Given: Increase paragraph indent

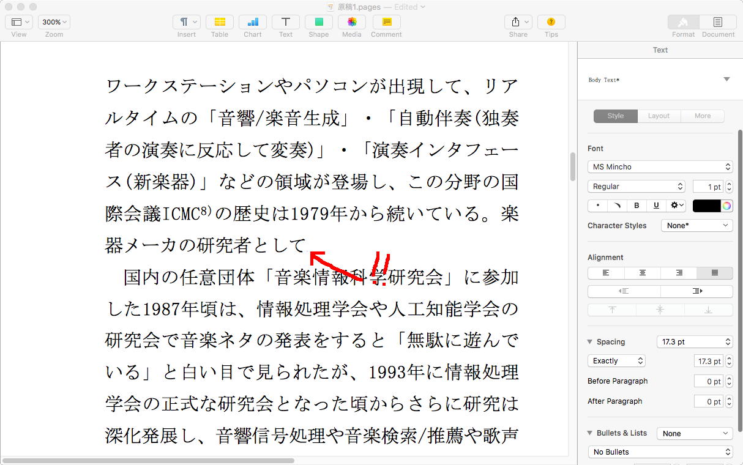Looking at the screenshot, I should pyautogui.click(x=696, y=291).
